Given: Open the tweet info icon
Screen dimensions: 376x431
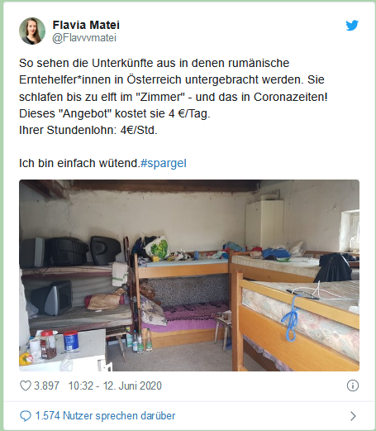Looking at the screenshot, I should 353,386.
